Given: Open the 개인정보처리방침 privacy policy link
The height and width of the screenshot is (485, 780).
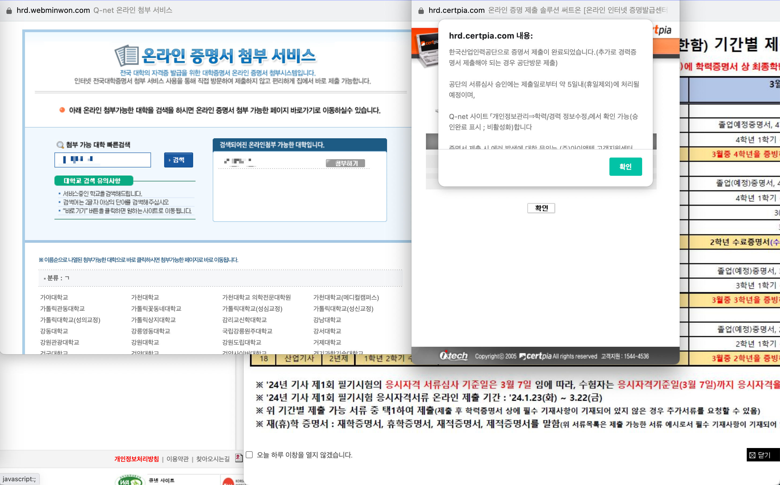Looking at the screenshot, I should [x=137, y=459].
